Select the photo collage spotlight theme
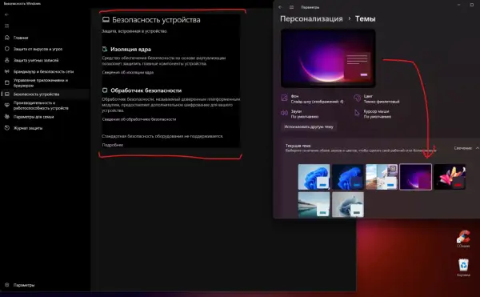Image resolution: width=480 pixels, height=297 pixels. [382, 177]
